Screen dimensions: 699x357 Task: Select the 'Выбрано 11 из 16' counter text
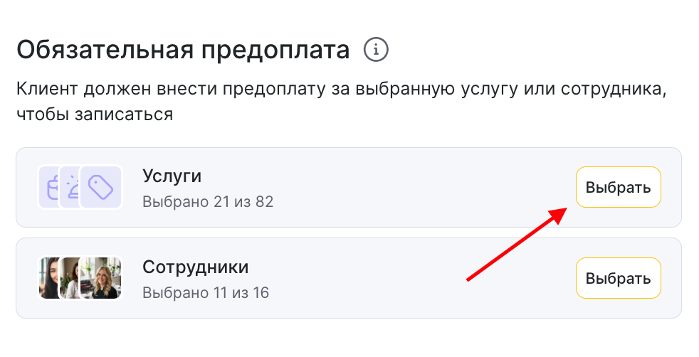pyautogui.click(x=206, y=292)
